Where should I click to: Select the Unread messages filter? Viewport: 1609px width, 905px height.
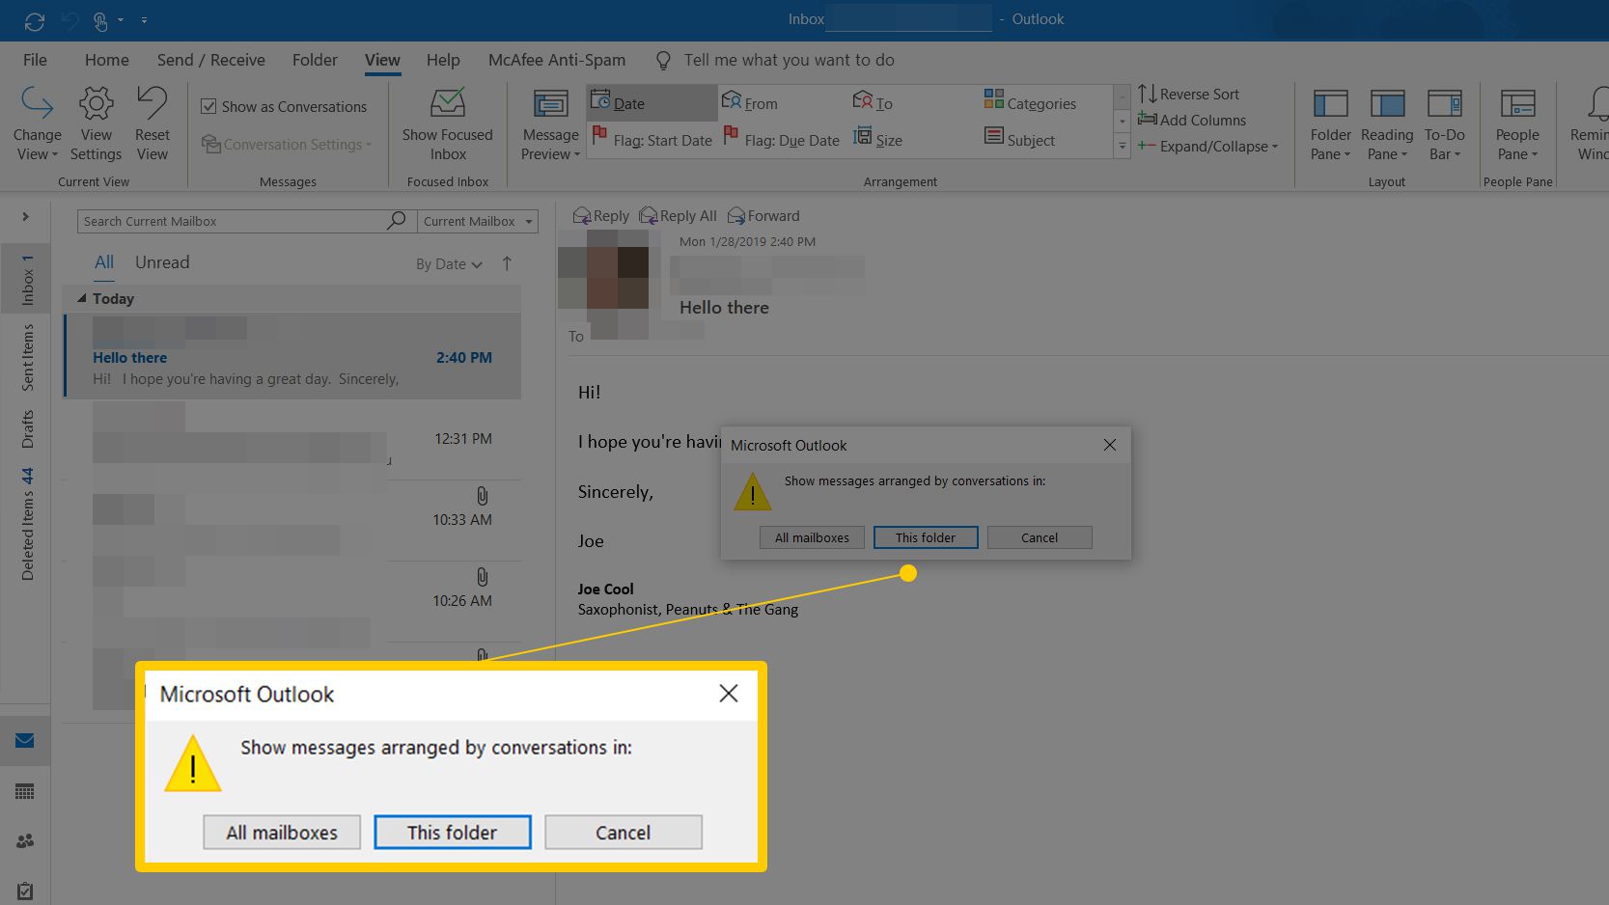162,262
